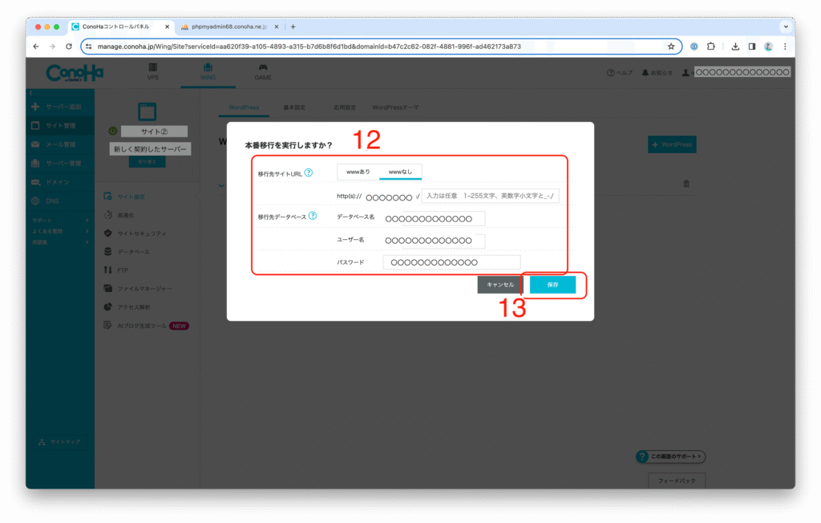Image resolution: width=821 pixels, height=523 pixels.
Task: Open the browser three-dot menu
Action: pos(785,47)
